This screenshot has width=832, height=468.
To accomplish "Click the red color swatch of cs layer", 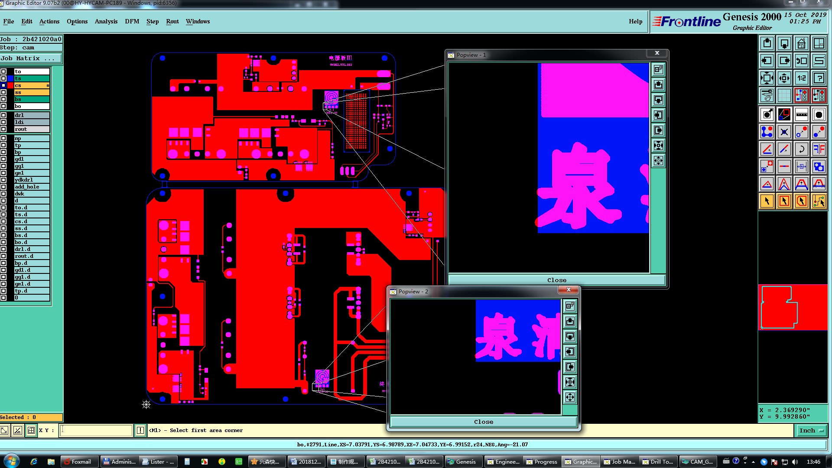I will [x=10, y=85].
